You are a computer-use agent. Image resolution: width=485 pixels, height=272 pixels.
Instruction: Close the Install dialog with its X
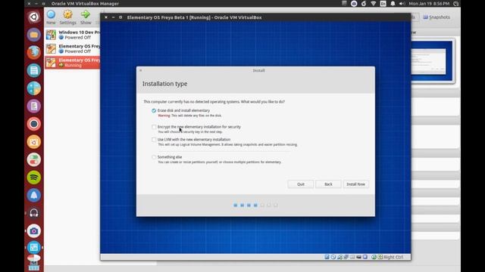click(x=141, y=70)
